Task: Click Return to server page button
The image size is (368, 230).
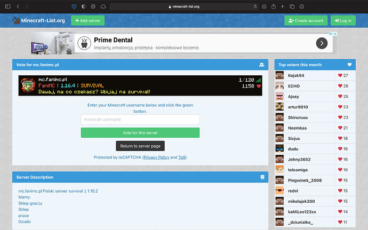Action: tap(140, 146)
